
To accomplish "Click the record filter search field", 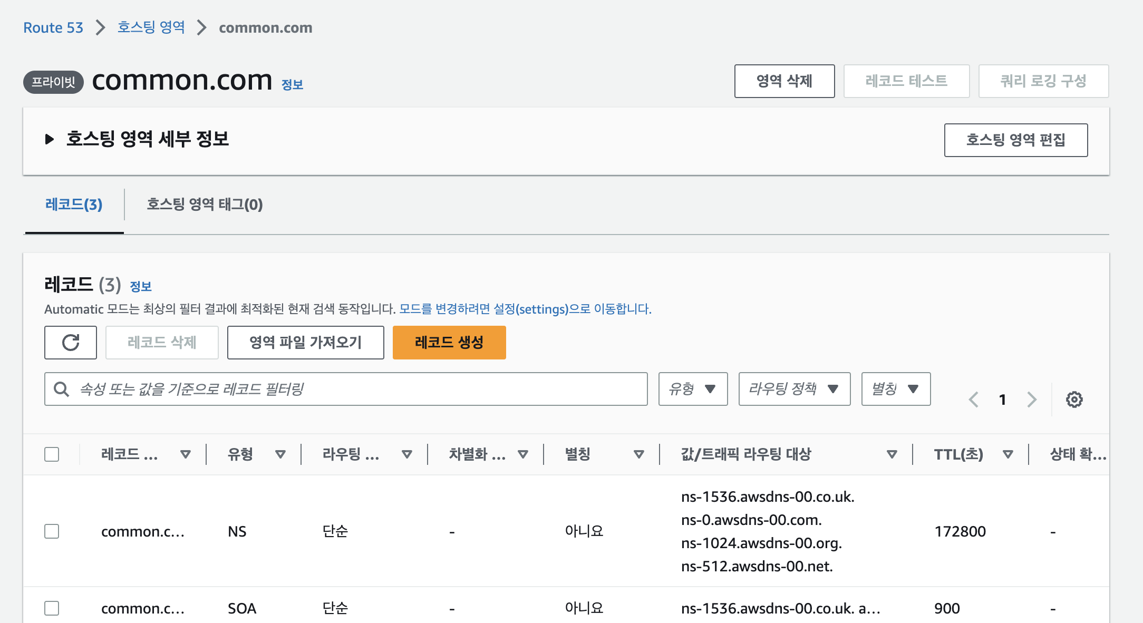I will 359,389.
